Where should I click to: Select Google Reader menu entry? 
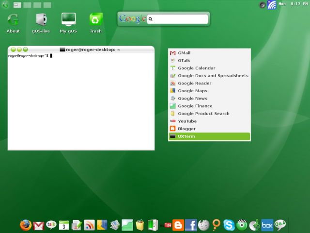coord(209,83)
